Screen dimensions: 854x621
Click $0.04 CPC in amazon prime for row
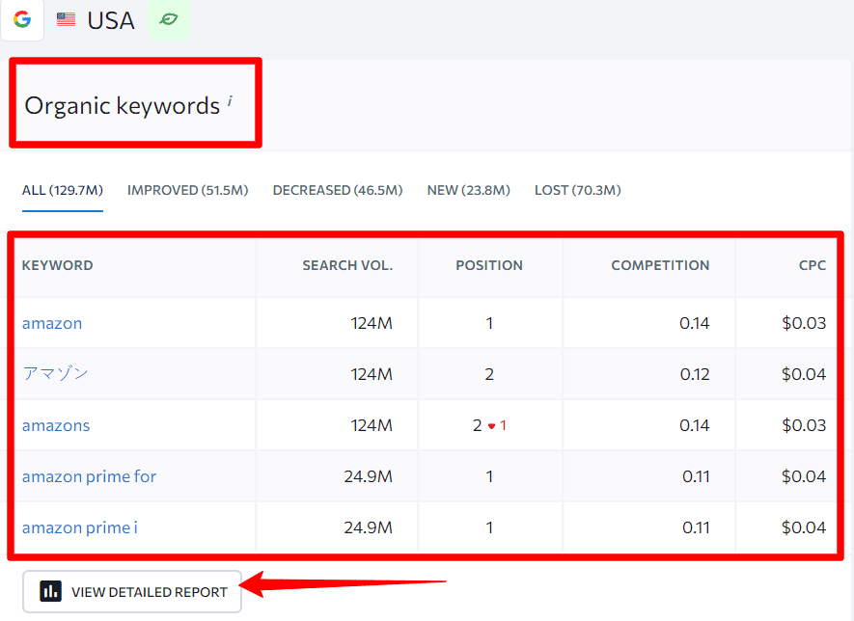point(804,476)
